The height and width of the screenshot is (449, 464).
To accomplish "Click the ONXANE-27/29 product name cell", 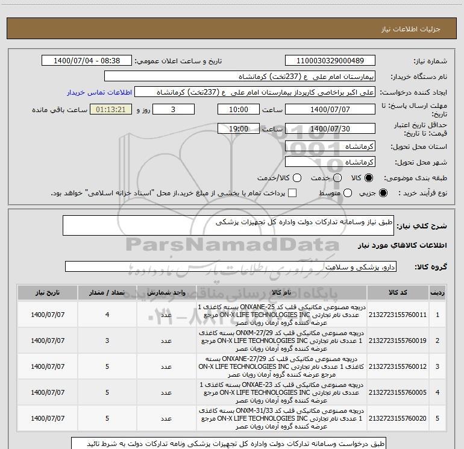I will pos(281,366).
